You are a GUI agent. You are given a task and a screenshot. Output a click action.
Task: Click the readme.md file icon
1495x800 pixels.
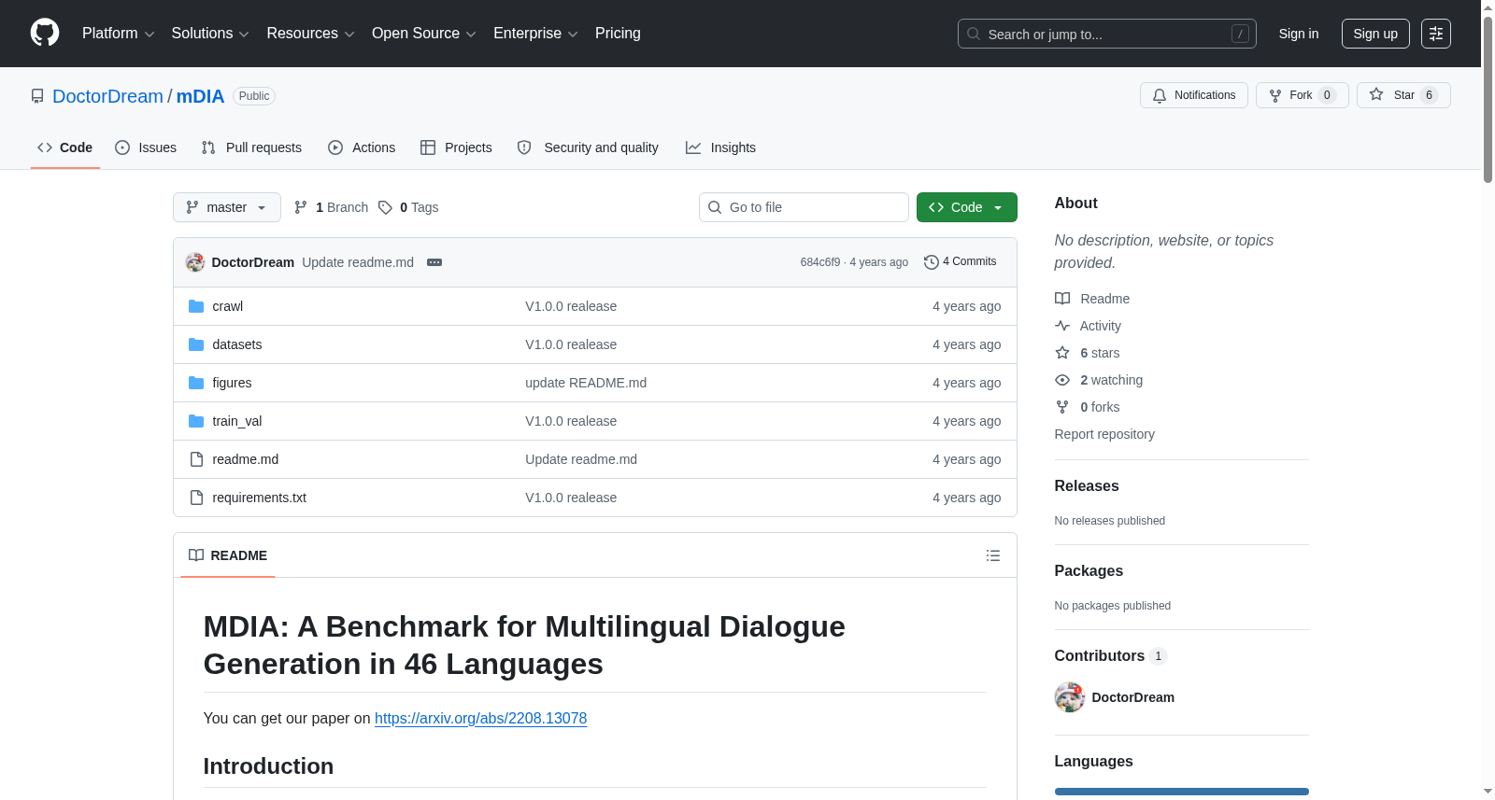(x=196, y=459)
